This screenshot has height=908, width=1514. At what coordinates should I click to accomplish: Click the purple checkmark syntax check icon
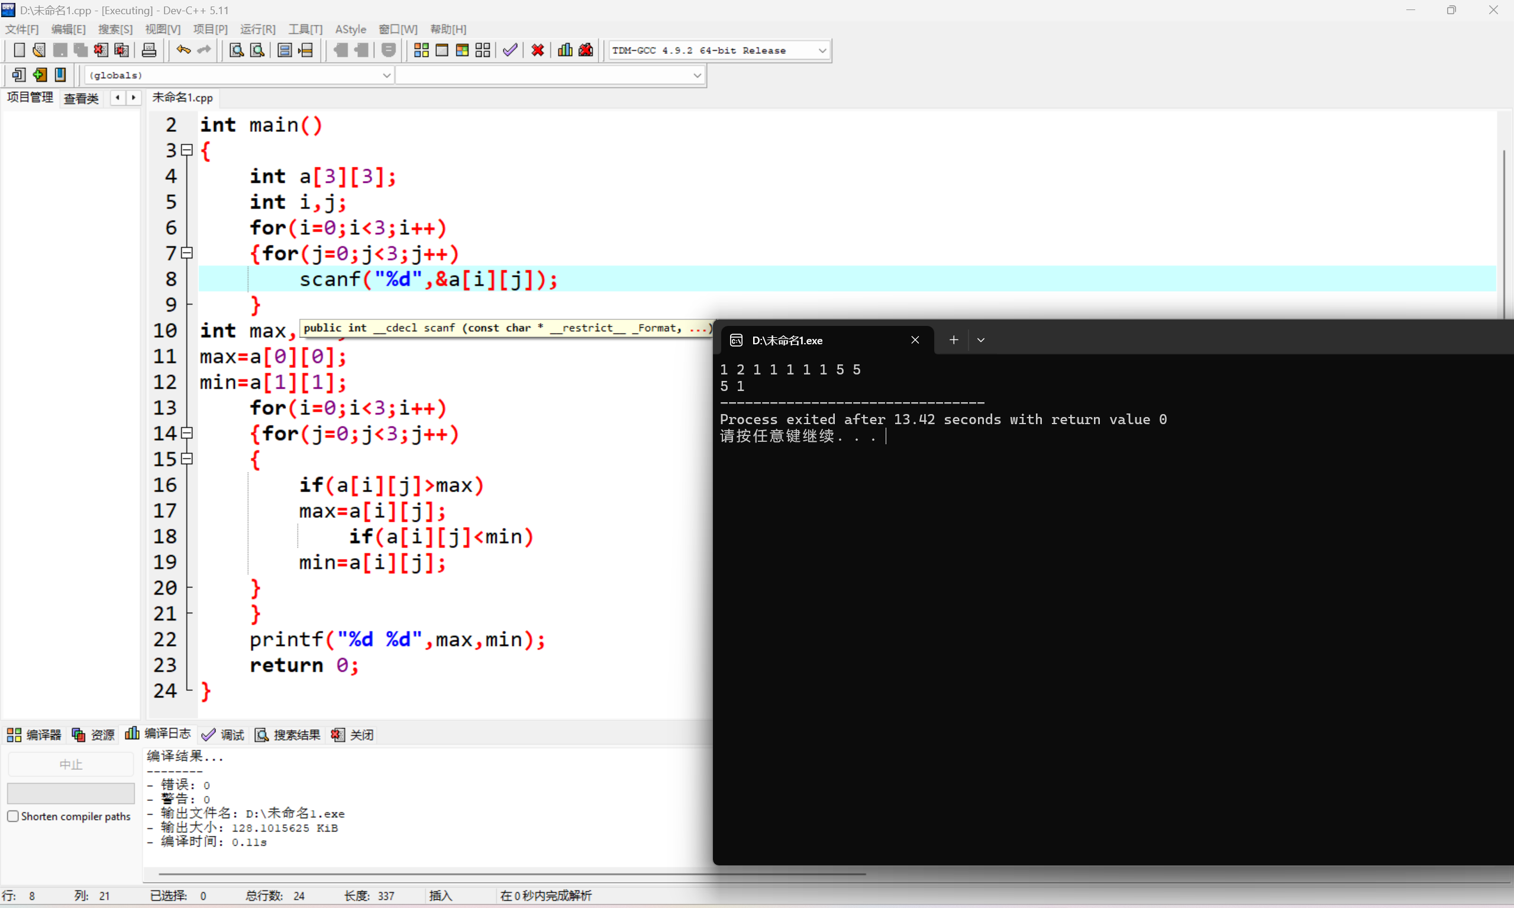click(510, 50)
